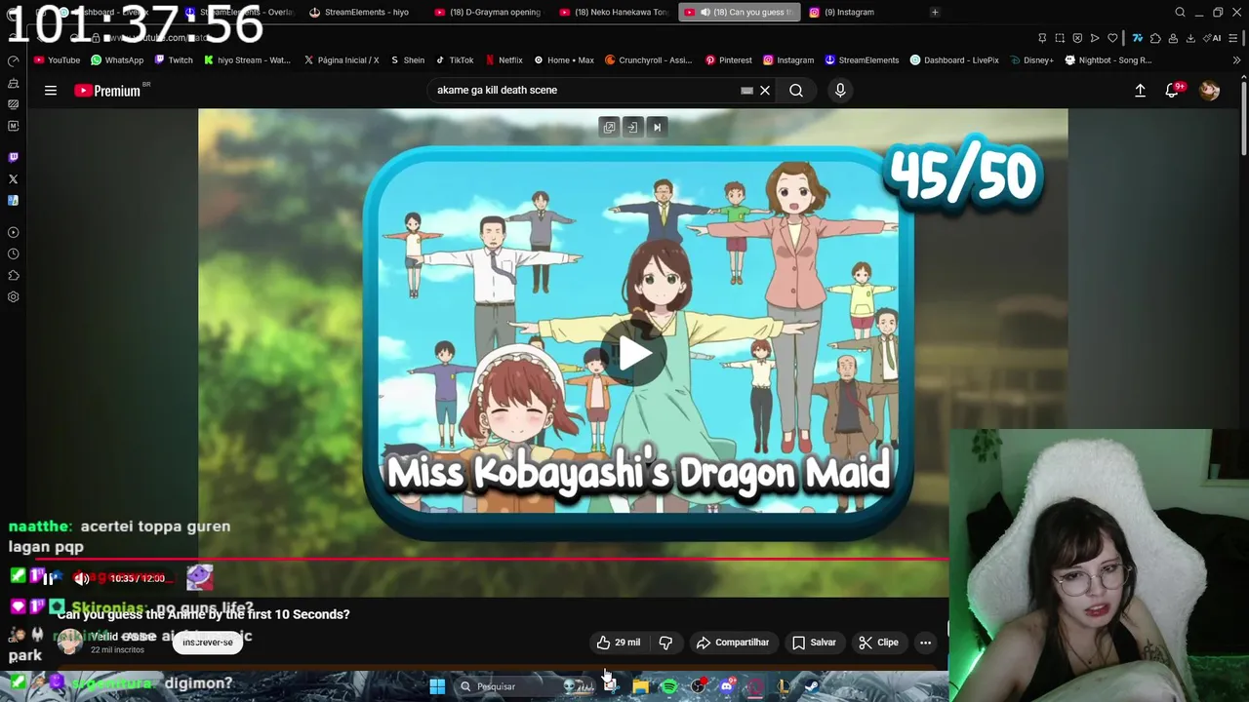Open Disney+ bookmark
Screen dimensions: 1249x702
1031,60
